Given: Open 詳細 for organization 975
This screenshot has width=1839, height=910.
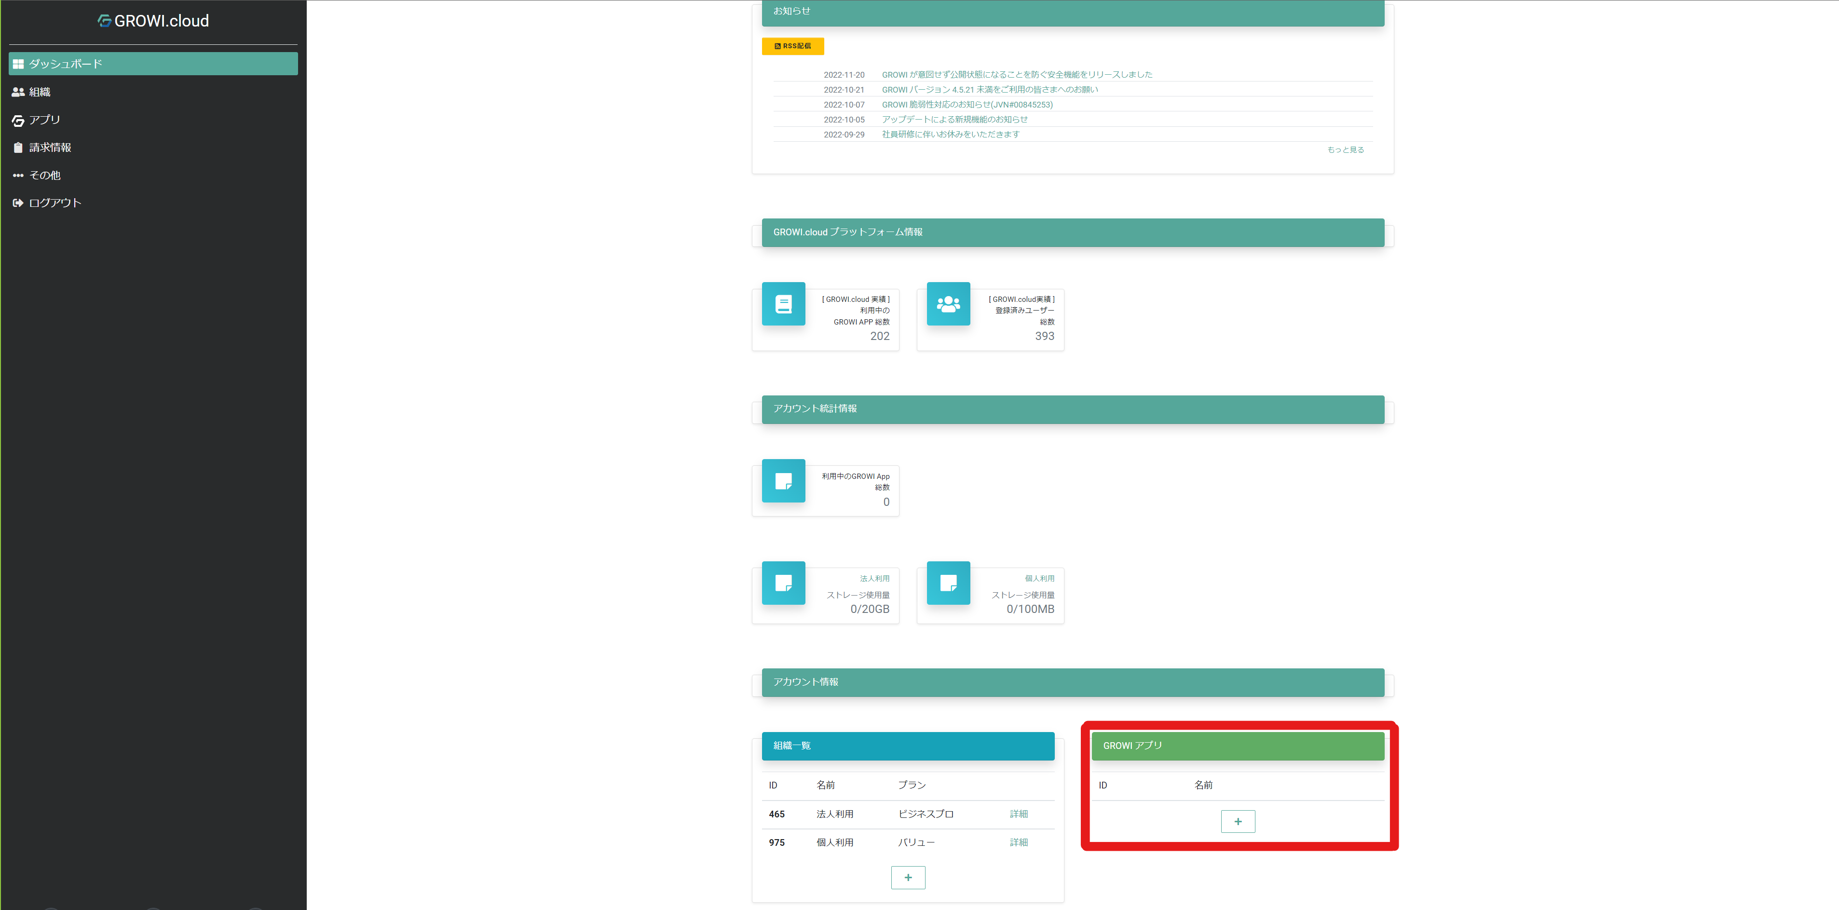Looking at the screenshot, I should coord(1019,843).
